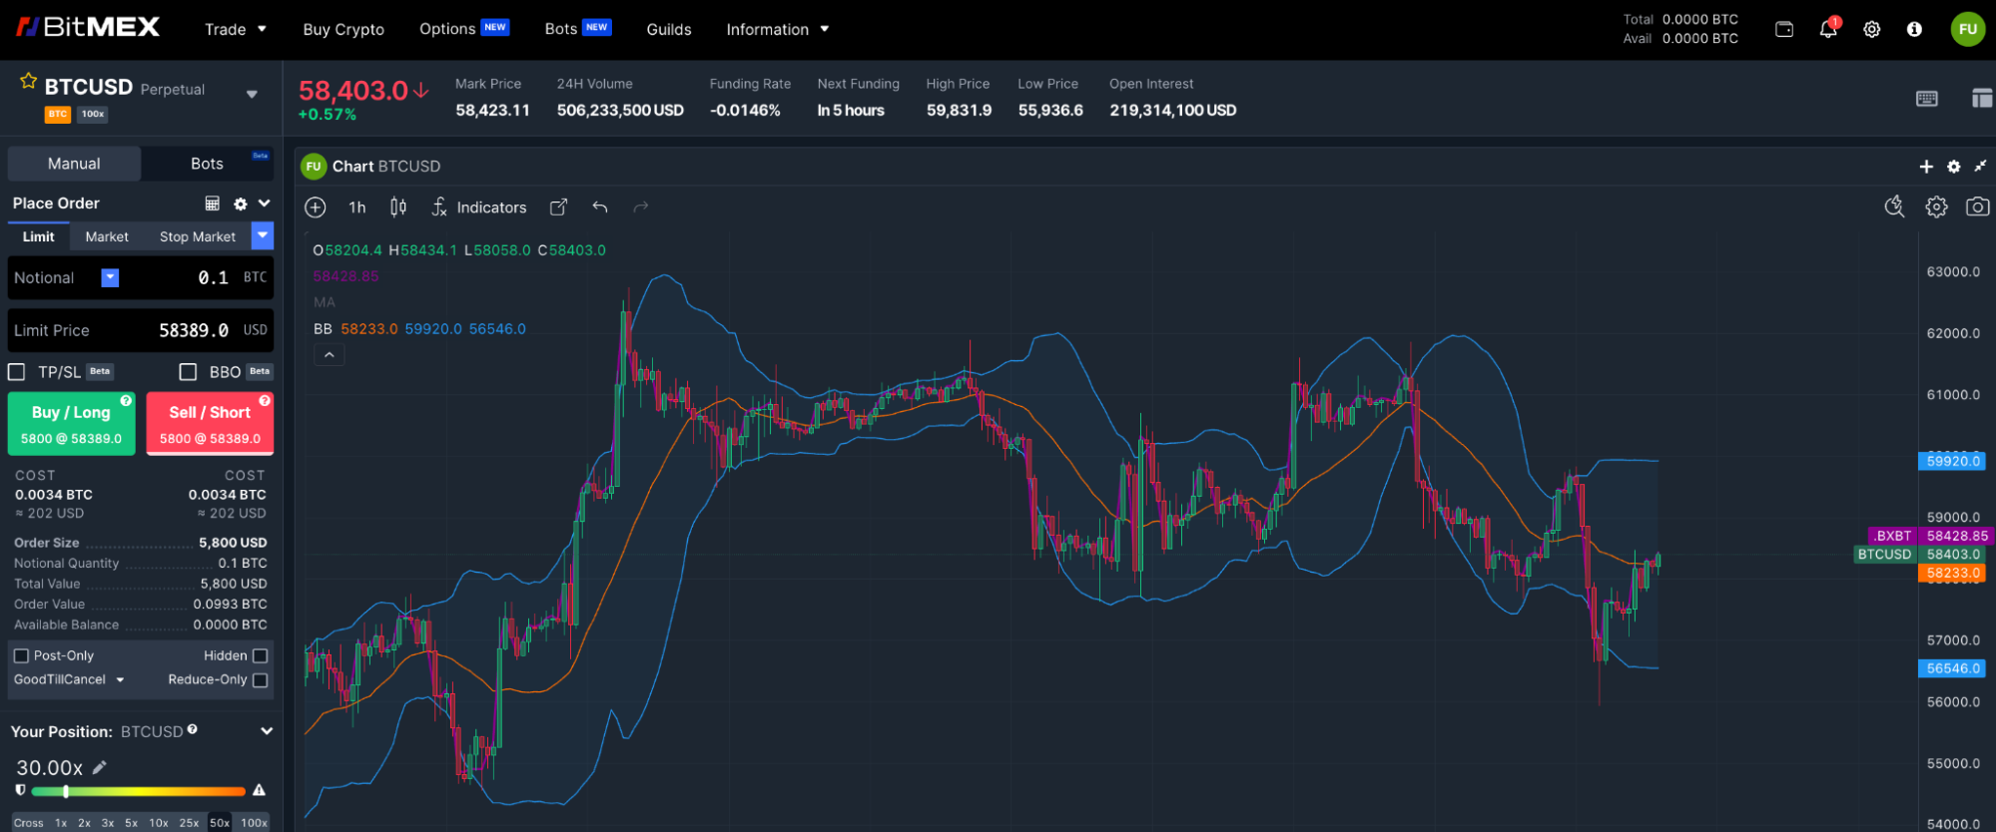This screenshot has width=1996, height=832.
Task: Click the undo arrow in chart toolbar
Action: coord(600,207)
